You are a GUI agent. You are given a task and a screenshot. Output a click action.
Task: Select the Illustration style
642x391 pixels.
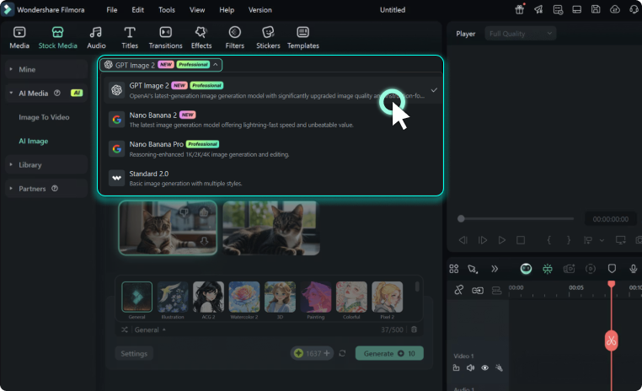tap(173, 300)
